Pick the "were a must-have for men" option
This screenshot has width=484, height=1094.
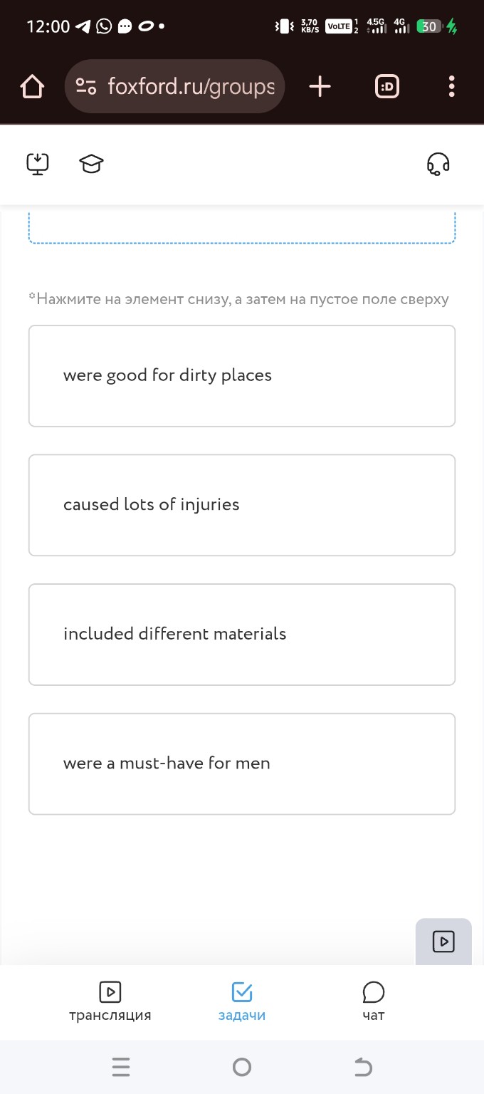pos(242,764)
